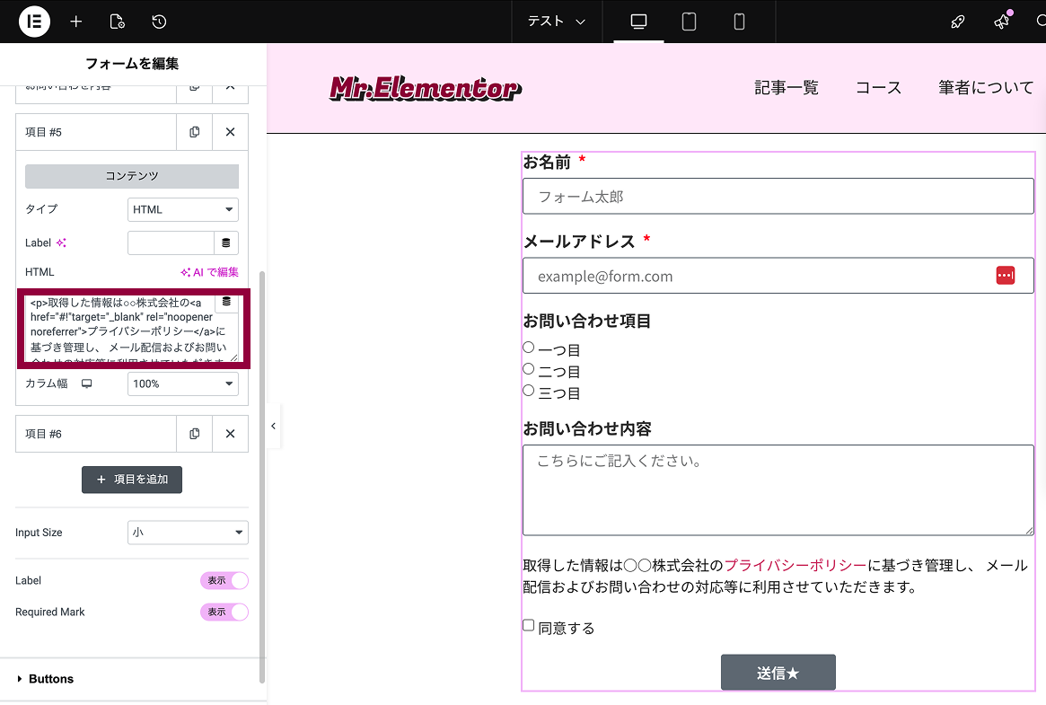Expand the Buttons section
This screenshot has width=1046, height=705.
click(x=49, y=678)
